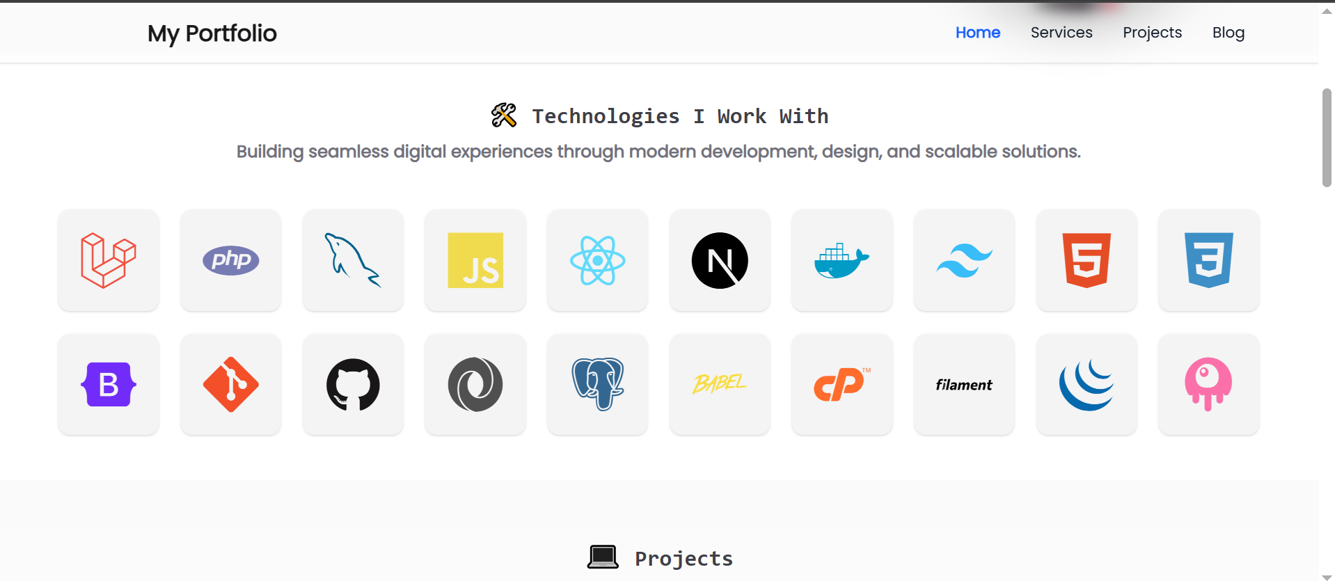Viewport: 1335px width, 581px height.
Task: Click the MySQL dolphin icon
Action: click(353, 260)
